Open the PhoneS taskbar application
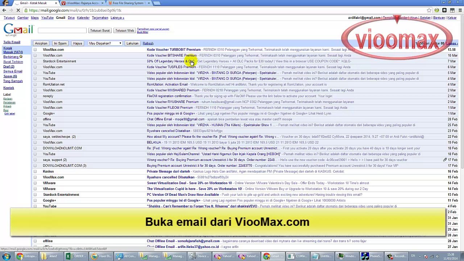 tap(372, 256)
